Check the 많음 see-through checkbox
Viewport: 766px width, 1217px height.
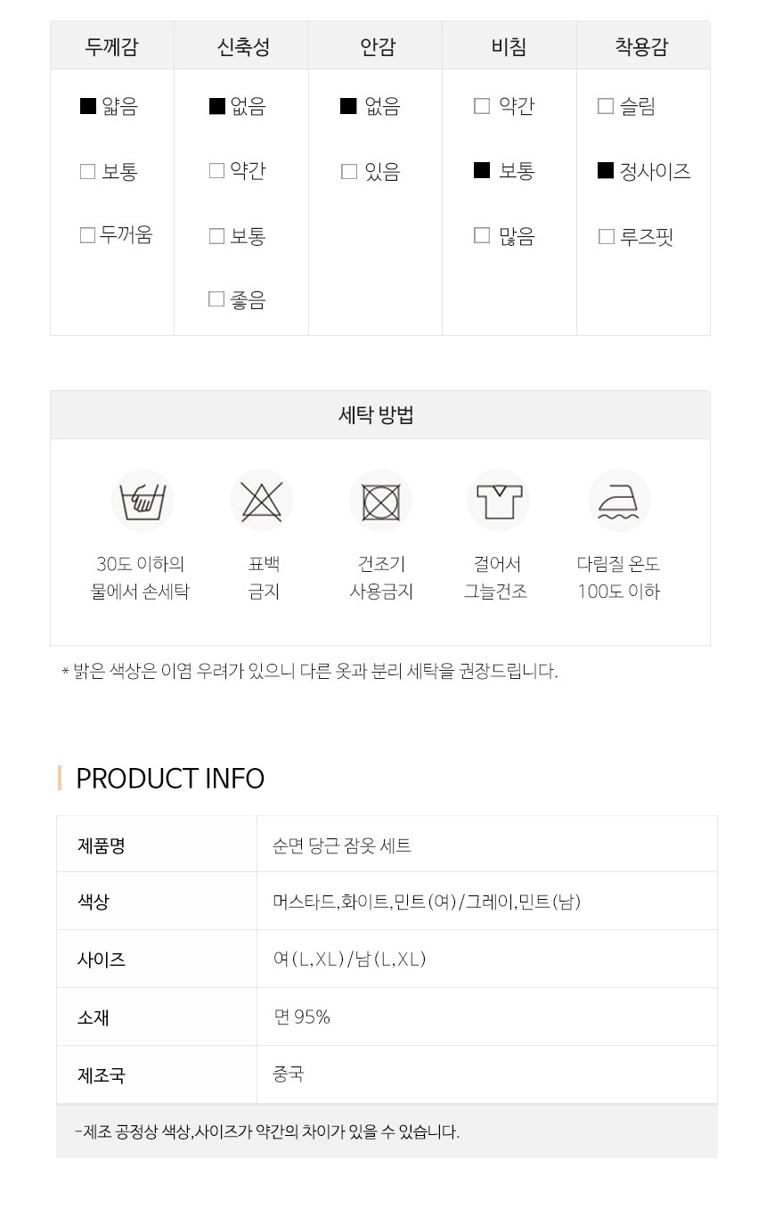point(482,235)
